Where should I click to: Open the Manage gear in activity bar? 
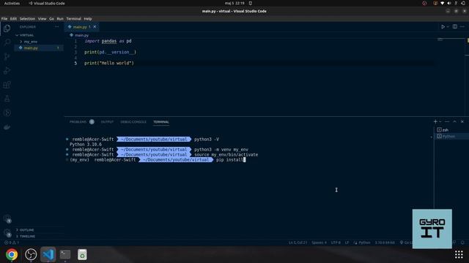(7, 233)
